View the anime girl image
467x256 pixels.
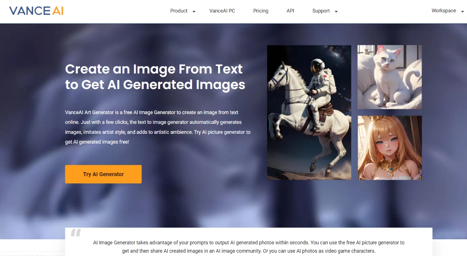pos(390,148)
